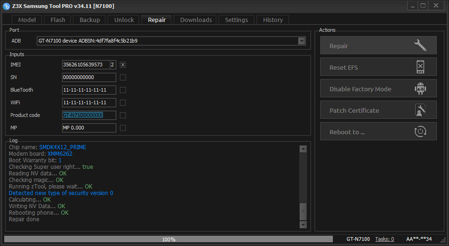Click 'Writing NV Data... OK' log line
Viewport: 449px width, 246px height.
pyautogui.click(x=37, y=206)
